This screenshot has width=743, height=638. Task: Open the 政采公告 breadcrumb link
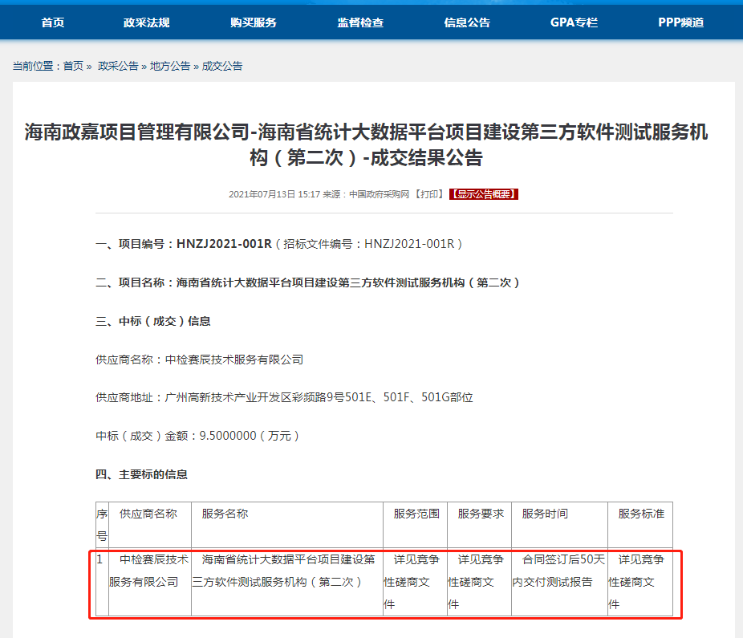pos(118,66)
